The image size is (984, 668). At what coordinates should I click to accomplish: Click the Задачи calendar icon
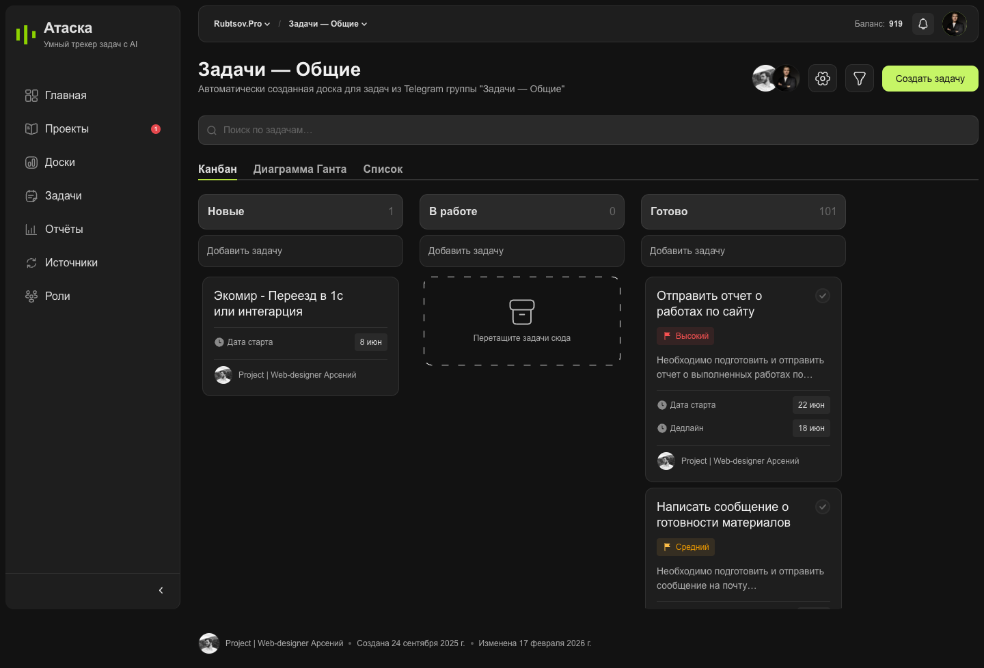pos(31,196)
